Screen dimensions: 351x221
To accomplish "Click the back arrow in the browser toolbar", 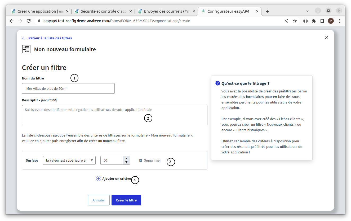I will (11, 21).
